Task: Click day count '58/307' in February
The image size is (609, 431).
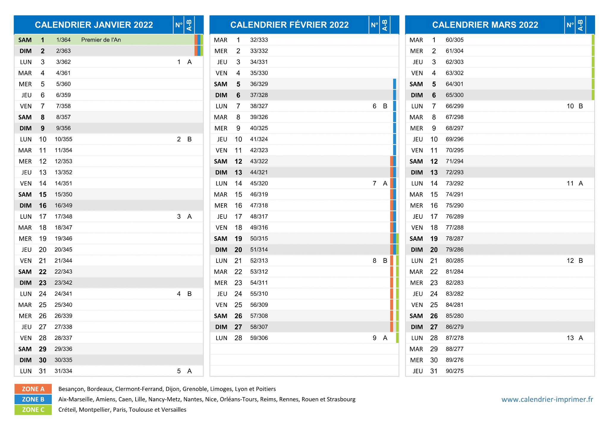Action: coord(259,327)
